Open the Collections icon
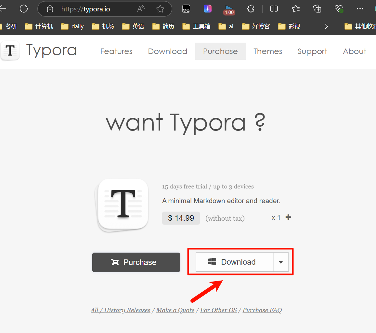 point(317,9)
